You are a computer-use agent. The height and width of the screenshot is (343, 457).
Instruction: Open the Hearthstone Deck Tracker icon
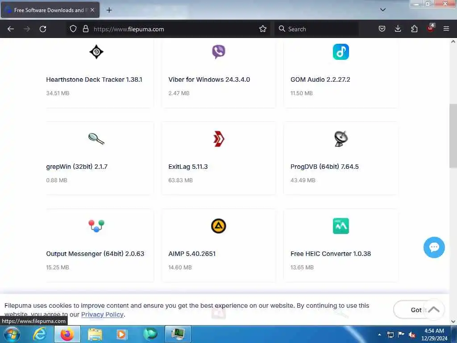(96, 52)
